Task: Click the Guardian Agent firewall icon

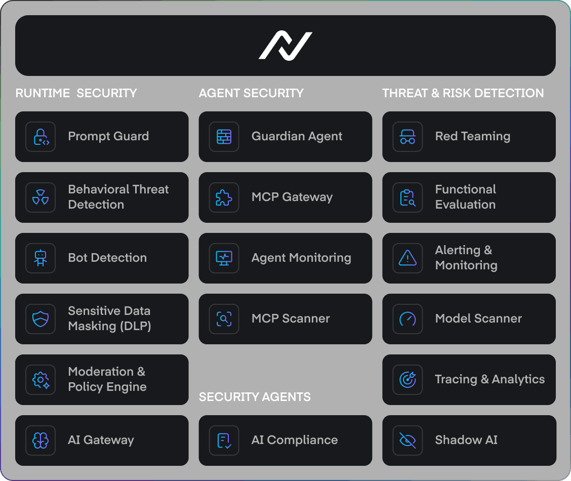Action: 224,137
